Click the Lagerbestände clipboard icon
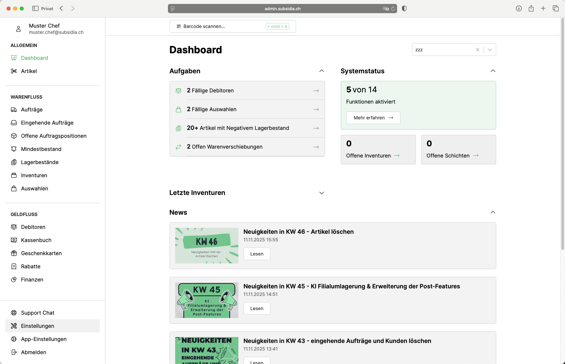Image resolution: width=565 pixels, height=364 pixels. point(14,162)
